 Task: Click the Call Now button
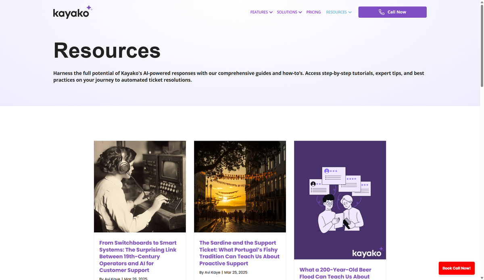[x=392, y=12]
